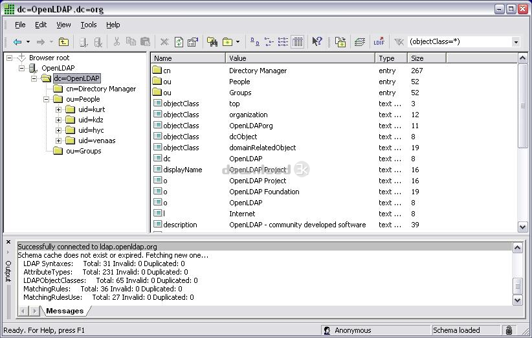Click the Up one level folder icon
Image resolution: width=532 pixels, height=338 pixels.
tap(63, 42)
